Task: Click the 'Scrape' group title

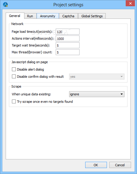Action: [16, 86]
